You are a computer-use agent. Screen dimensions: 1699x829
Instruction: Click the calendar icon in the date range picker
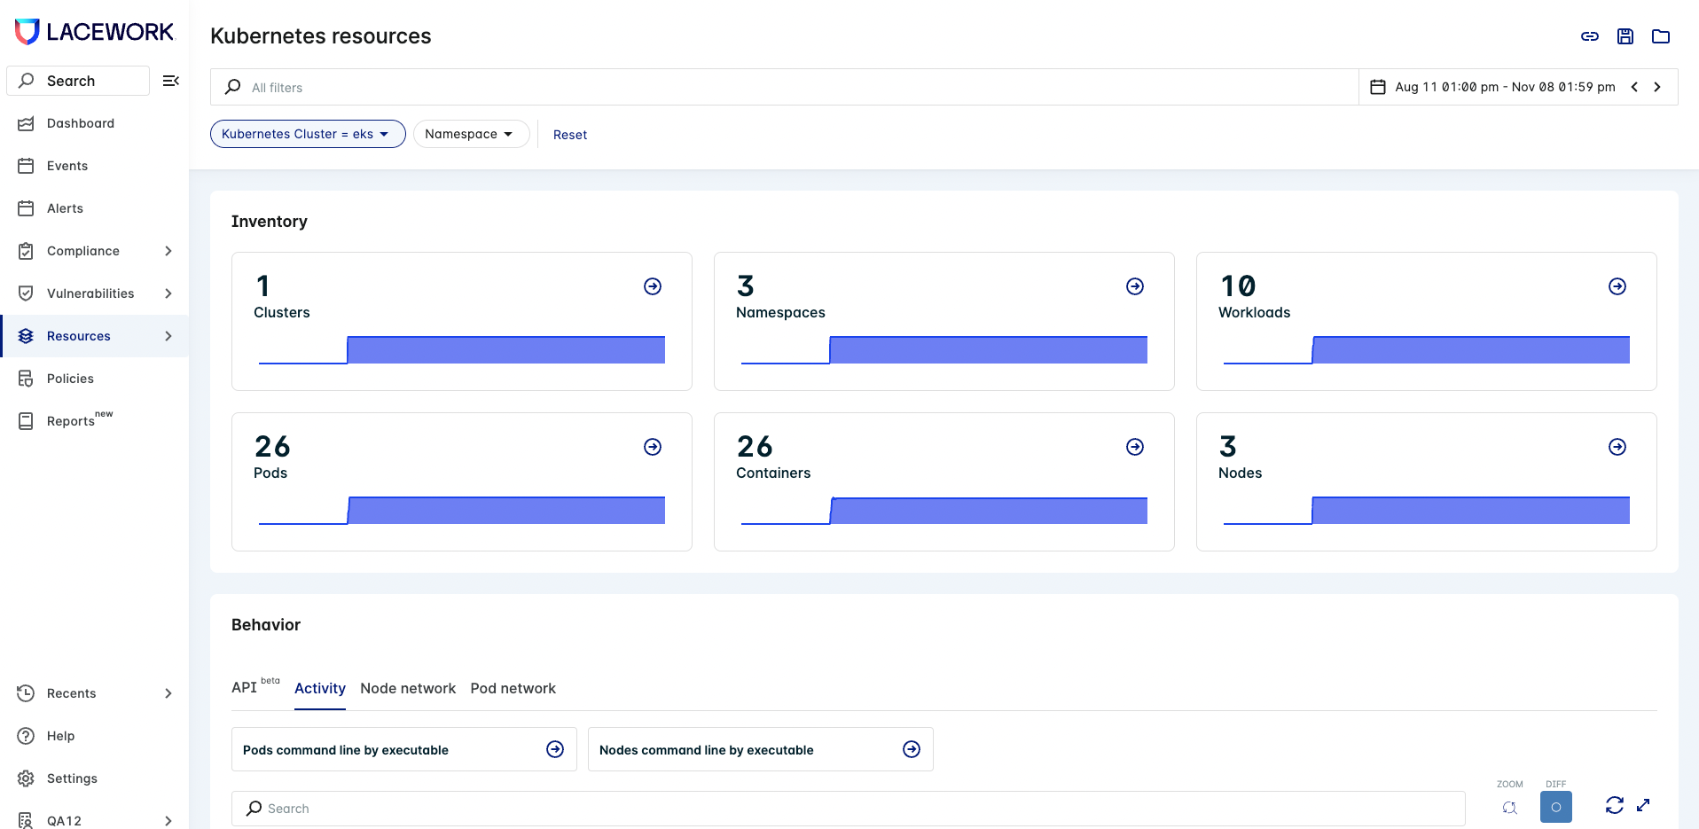(x=1378, y=86)
